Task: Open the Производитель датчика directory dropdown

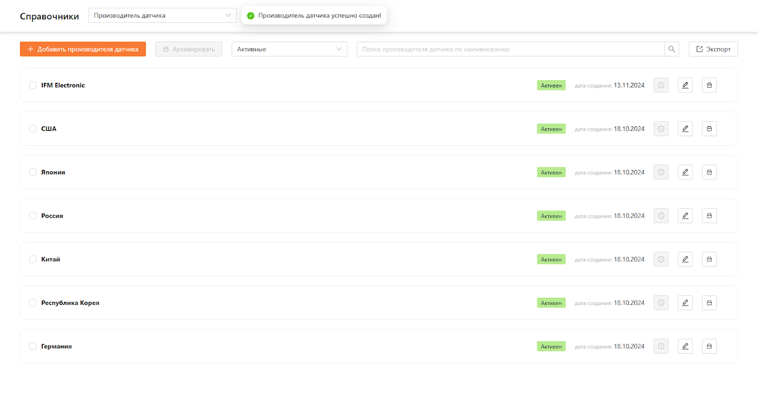Action: (x=162, y=16)
